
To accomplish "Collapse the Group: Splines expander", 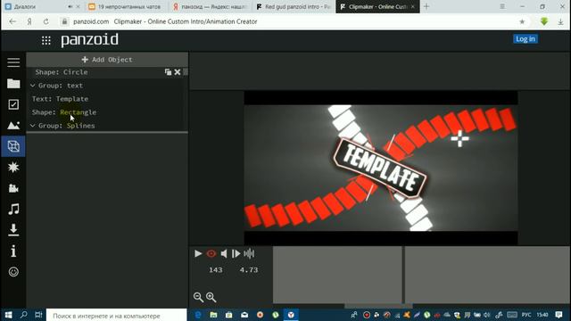I will pos(32,126).
